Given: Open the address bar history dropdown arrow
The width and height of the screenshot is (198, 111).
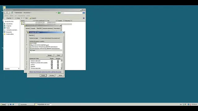Looking at the screenshot, I should point(56,13).
